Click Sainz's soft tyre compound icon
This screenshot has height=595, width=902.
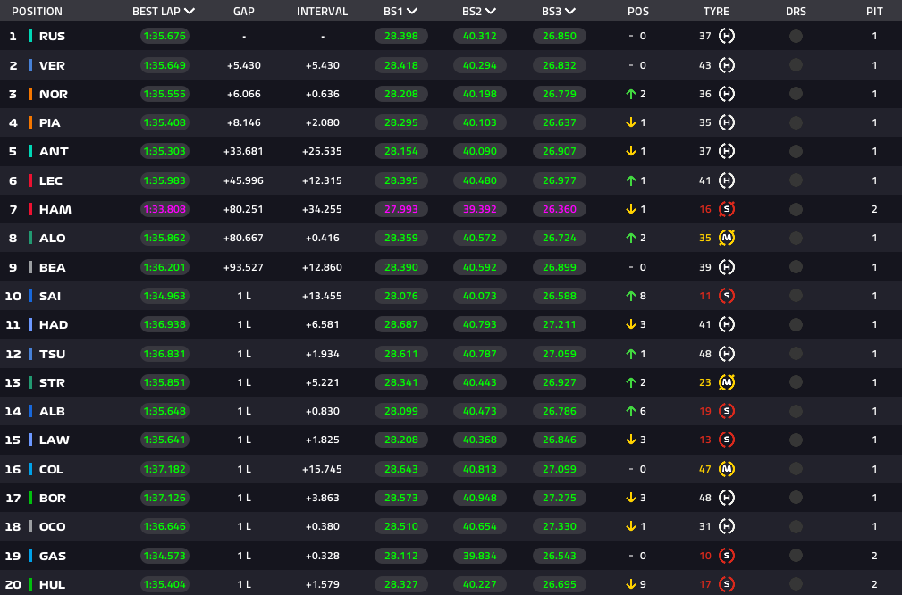(727, 296)
